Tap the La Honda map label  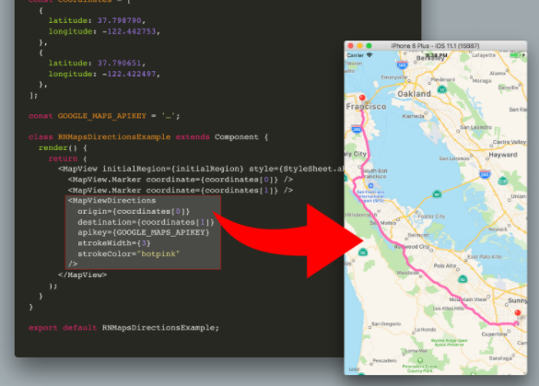point(426,330)
